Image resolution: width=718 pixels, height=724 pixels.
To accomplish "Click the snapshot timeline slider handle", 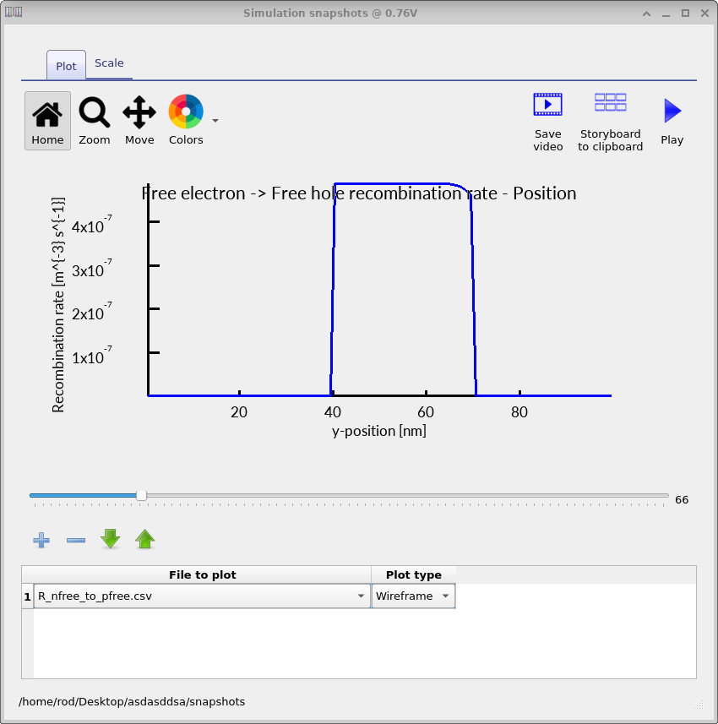I will (x=142, y=496).
